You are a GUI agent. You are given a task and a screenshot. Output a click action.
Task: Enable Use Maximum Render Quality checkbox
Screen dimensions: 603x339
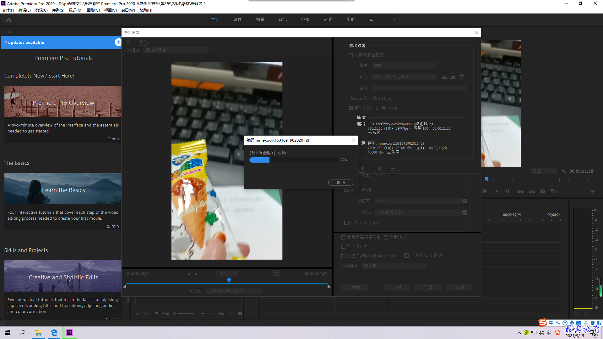tap(343, 237)
